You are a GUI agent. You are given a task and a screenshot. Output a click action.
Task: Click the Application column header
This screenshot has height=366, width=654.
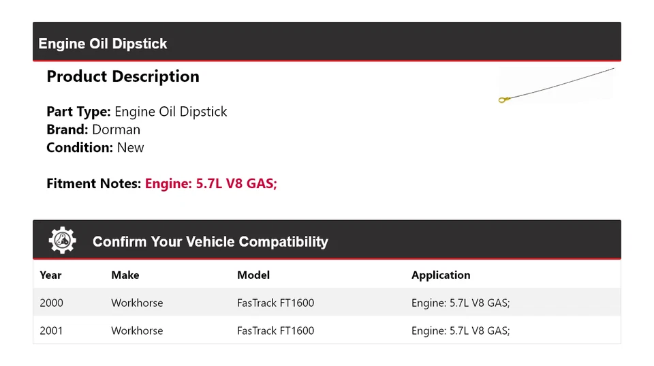click(440, 275)
